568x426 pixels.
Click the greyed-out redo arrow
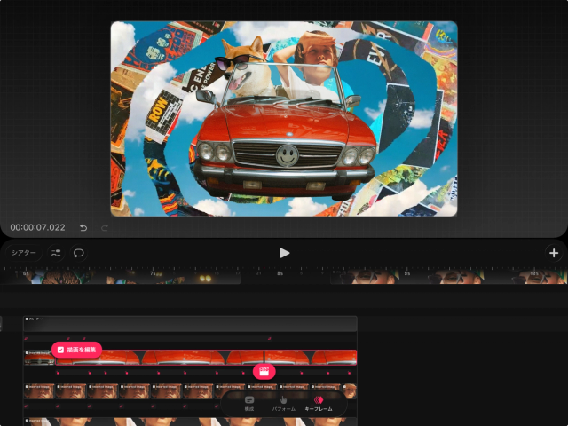pyautogui.click(x=105, y=228)
